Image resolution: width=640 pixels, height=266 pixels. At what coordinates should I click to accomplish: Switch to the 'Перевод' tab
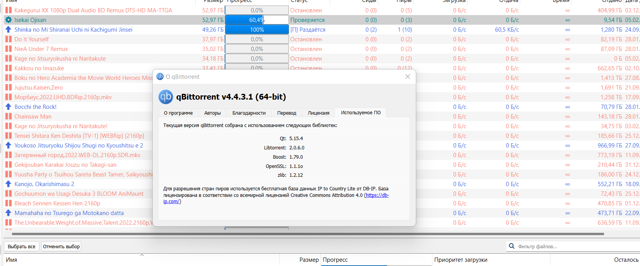(286, 113)
